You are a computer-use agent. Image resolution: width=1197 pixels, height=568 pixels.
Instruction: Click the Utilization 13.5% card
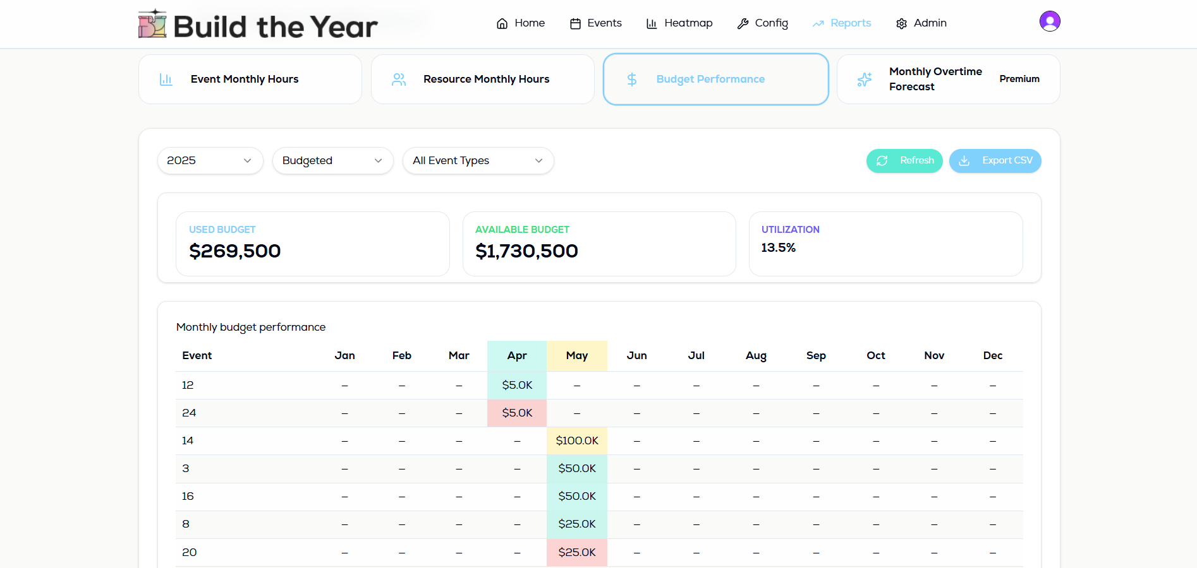coord(886,244)
